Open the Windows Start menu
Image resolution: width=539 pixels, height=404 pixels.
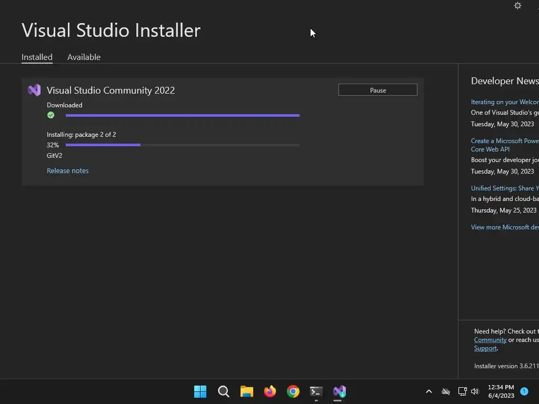click(200, 391)
